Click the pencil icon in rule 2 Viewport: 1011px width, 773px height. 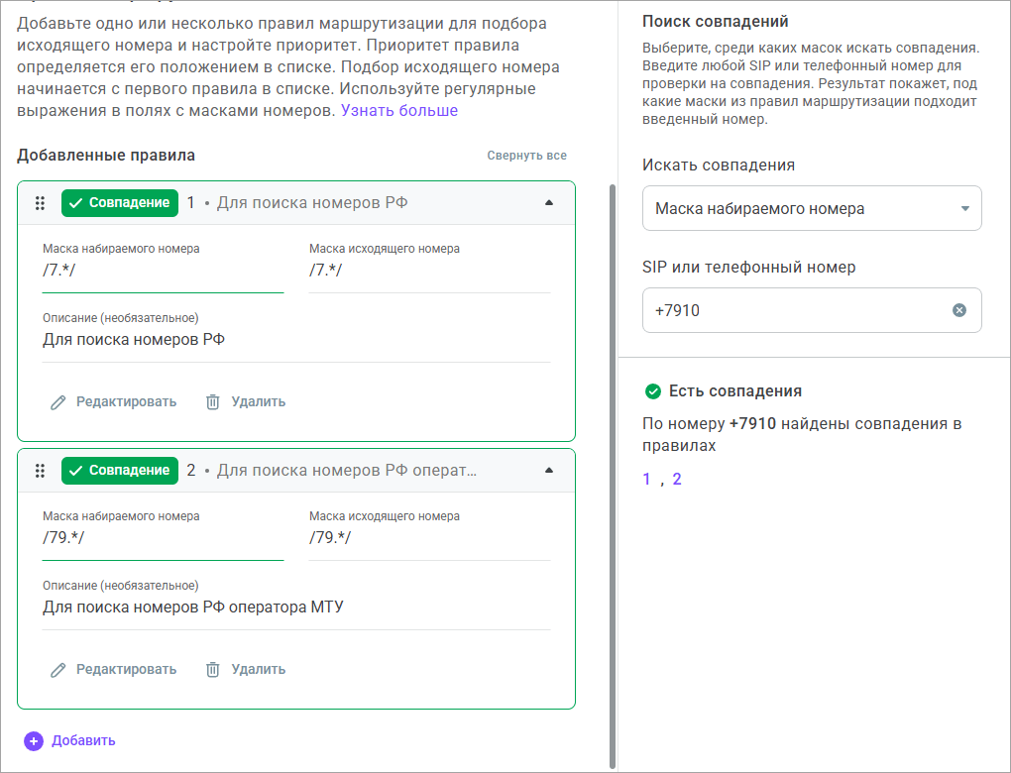pyautogui.click(x=58, y=670)
